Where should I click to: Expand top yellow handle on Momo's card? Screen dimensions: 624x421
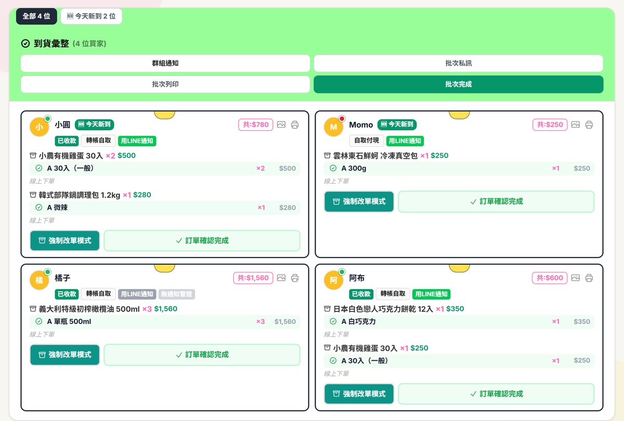click(459, 115)
